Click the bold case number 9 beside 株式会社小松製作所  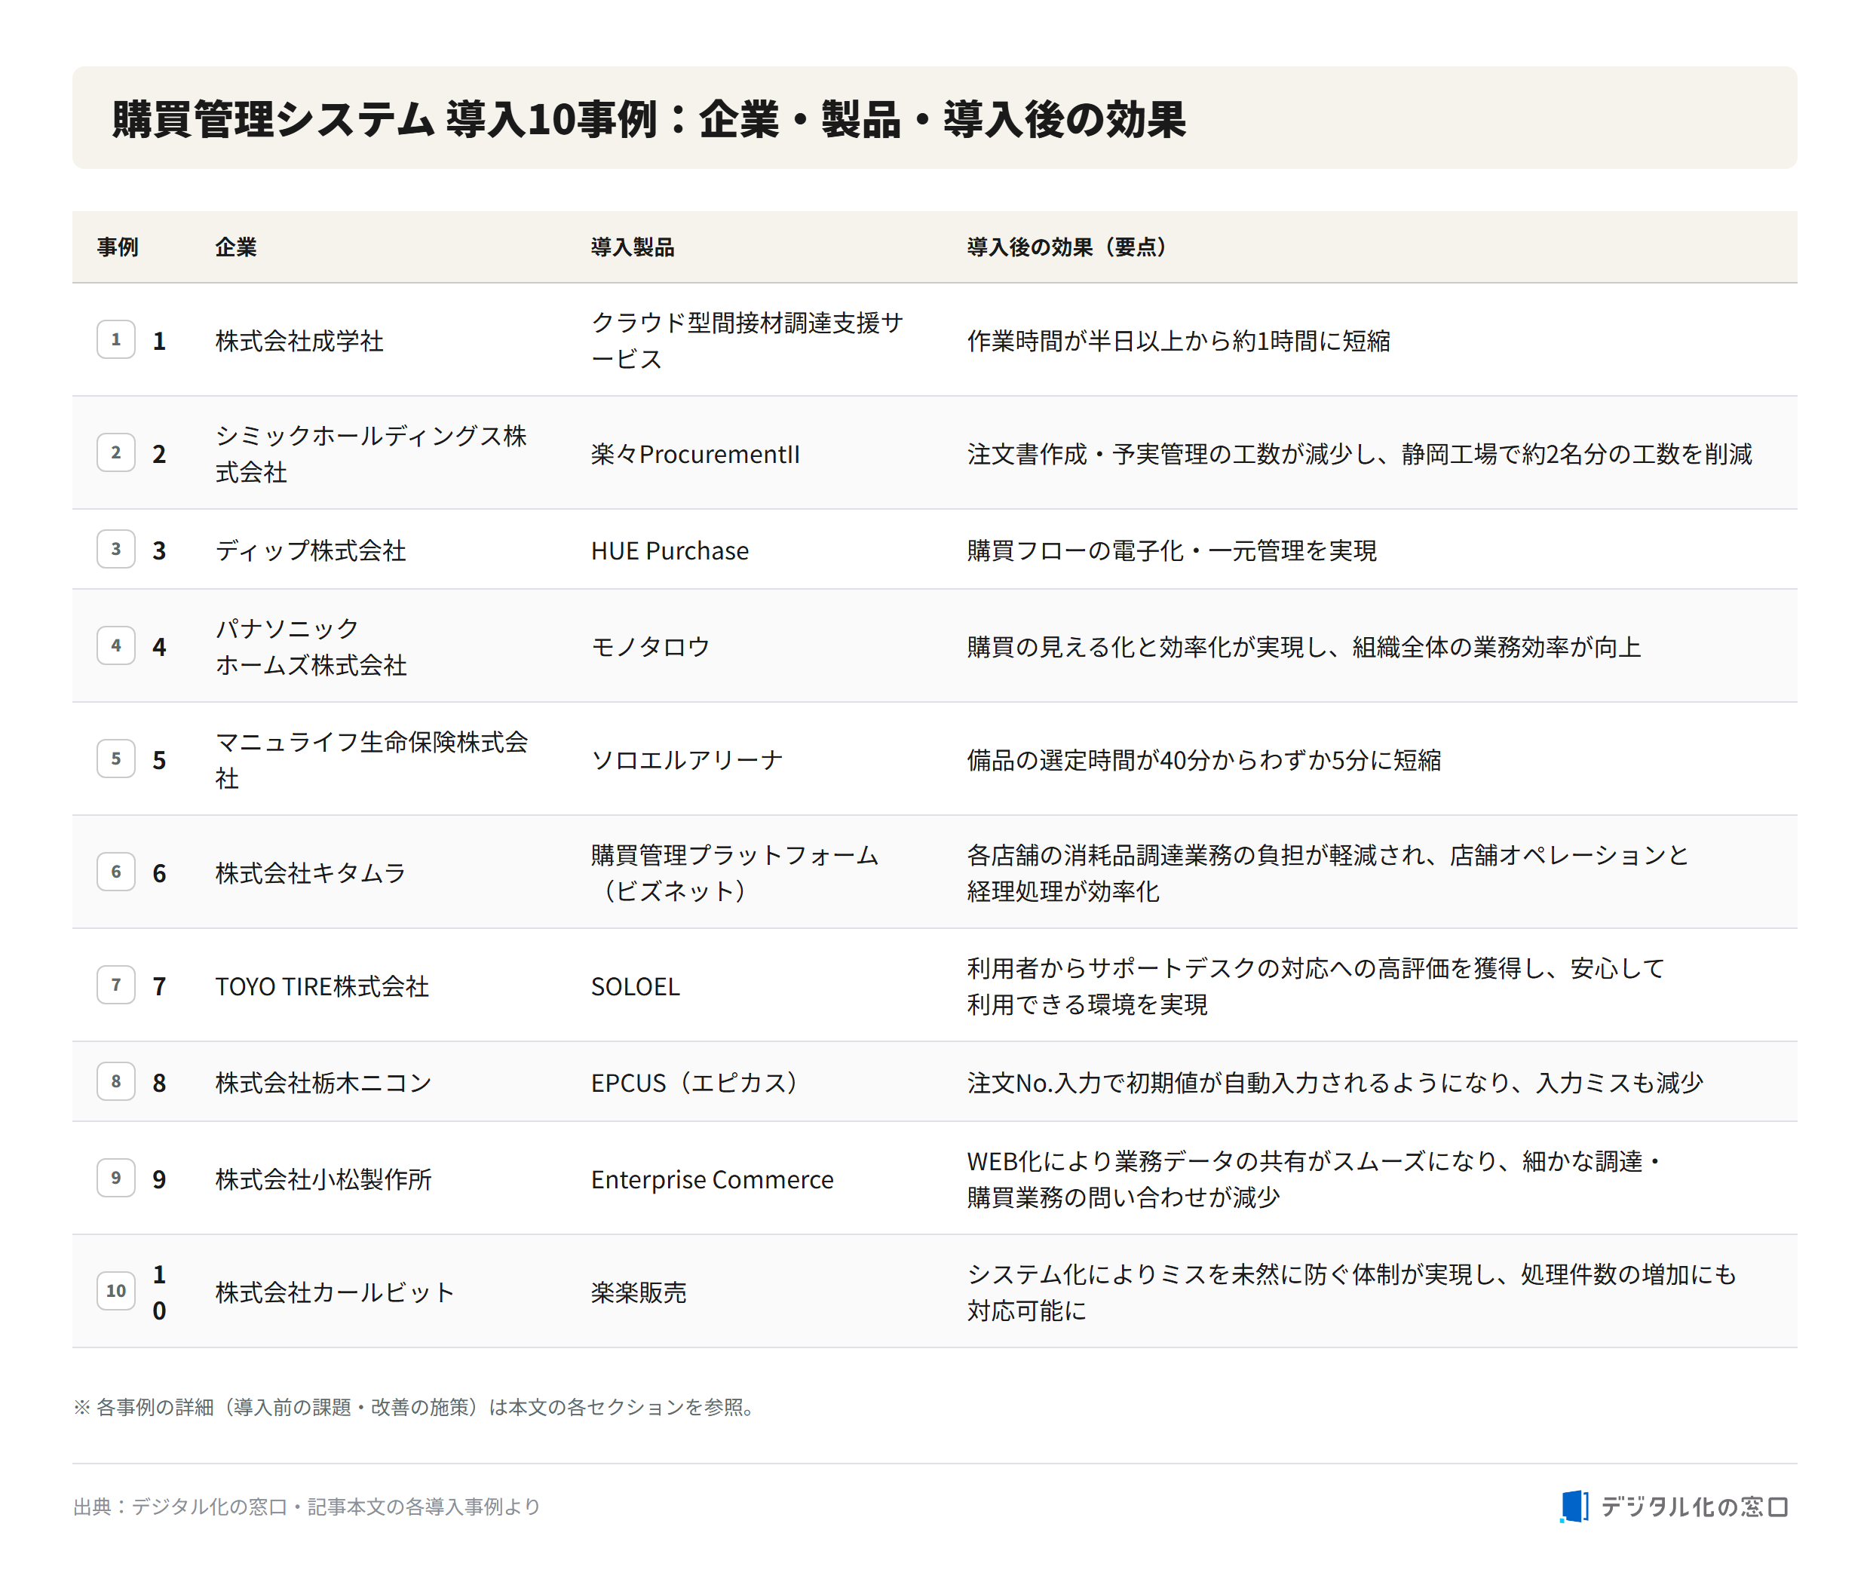point(159,1180)
